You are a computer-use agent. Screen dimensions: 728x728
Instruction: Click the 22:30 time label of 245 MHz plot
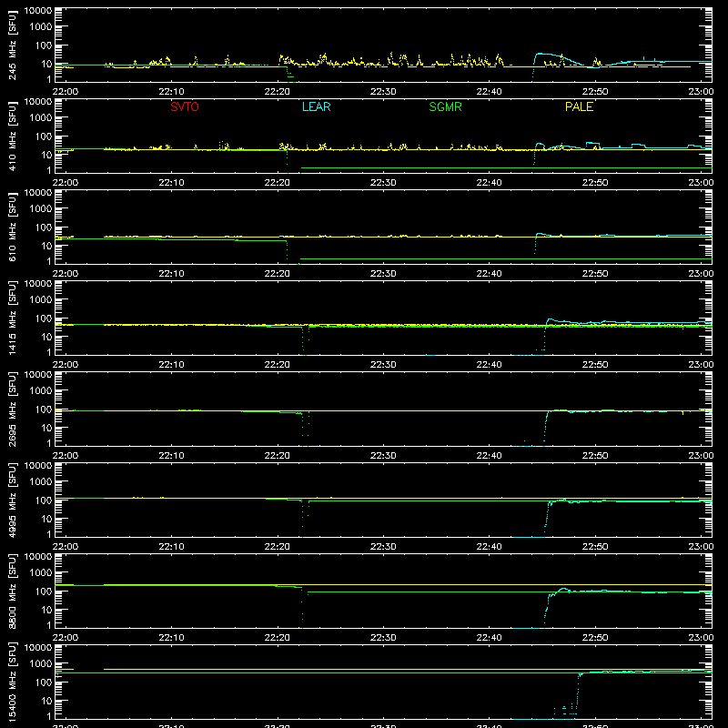383,92
